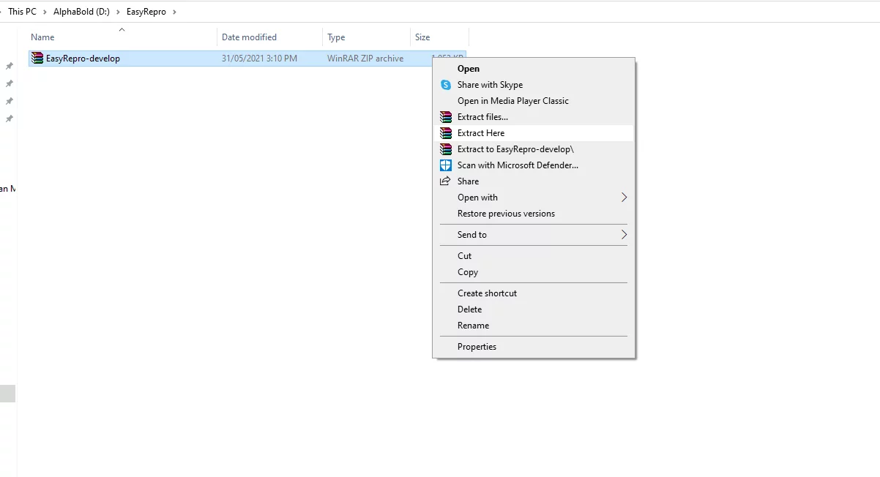Viewport: 880px width, 477px height.
Task: Click the Share menu entry
Action: 533,181
